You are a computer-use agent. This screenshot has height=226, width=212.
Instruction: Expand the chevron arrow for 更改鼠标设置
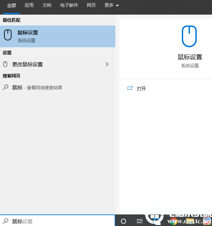click(x=107, y=64)
